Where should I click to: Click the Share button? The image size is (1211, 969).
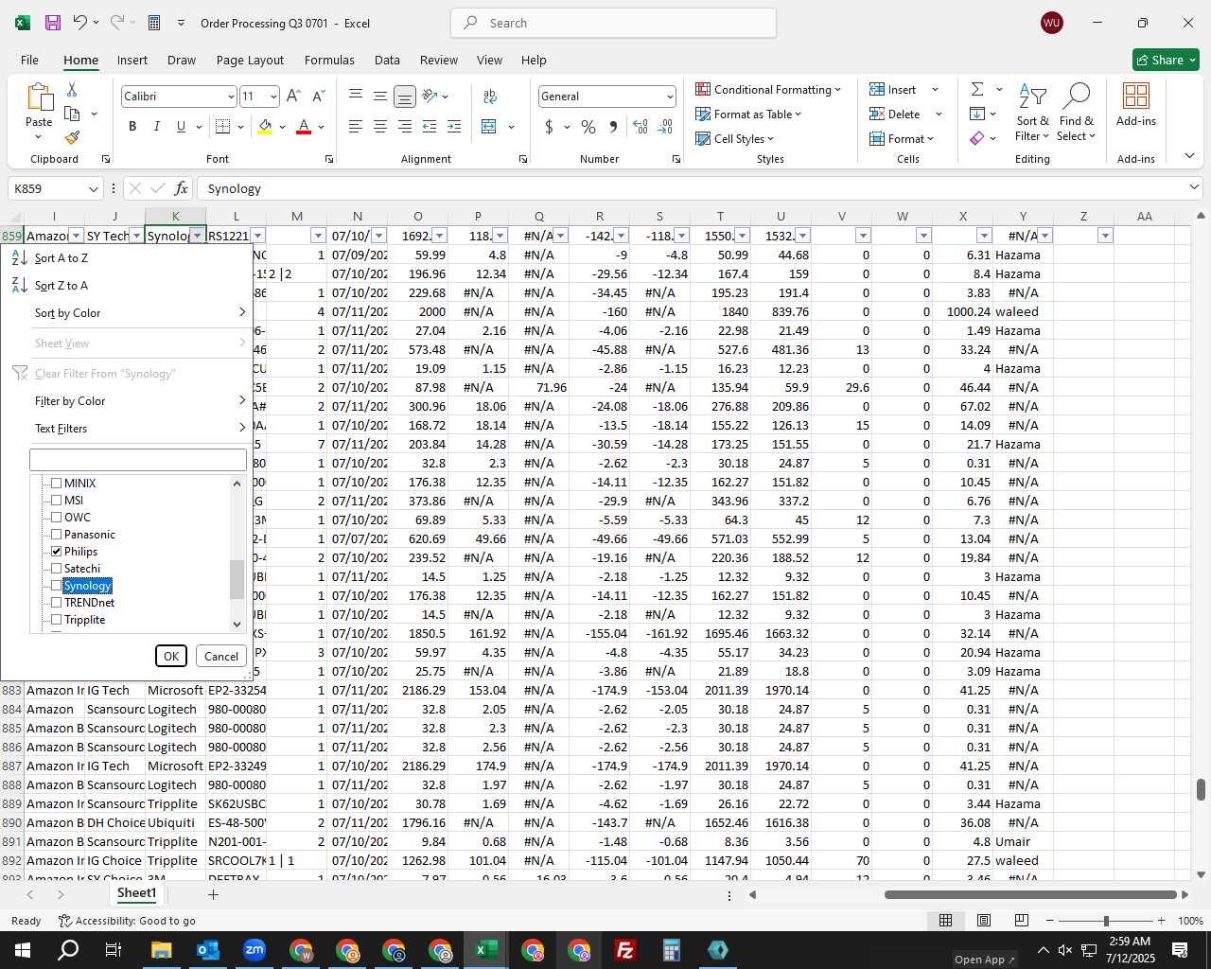tap(1166, 60)
